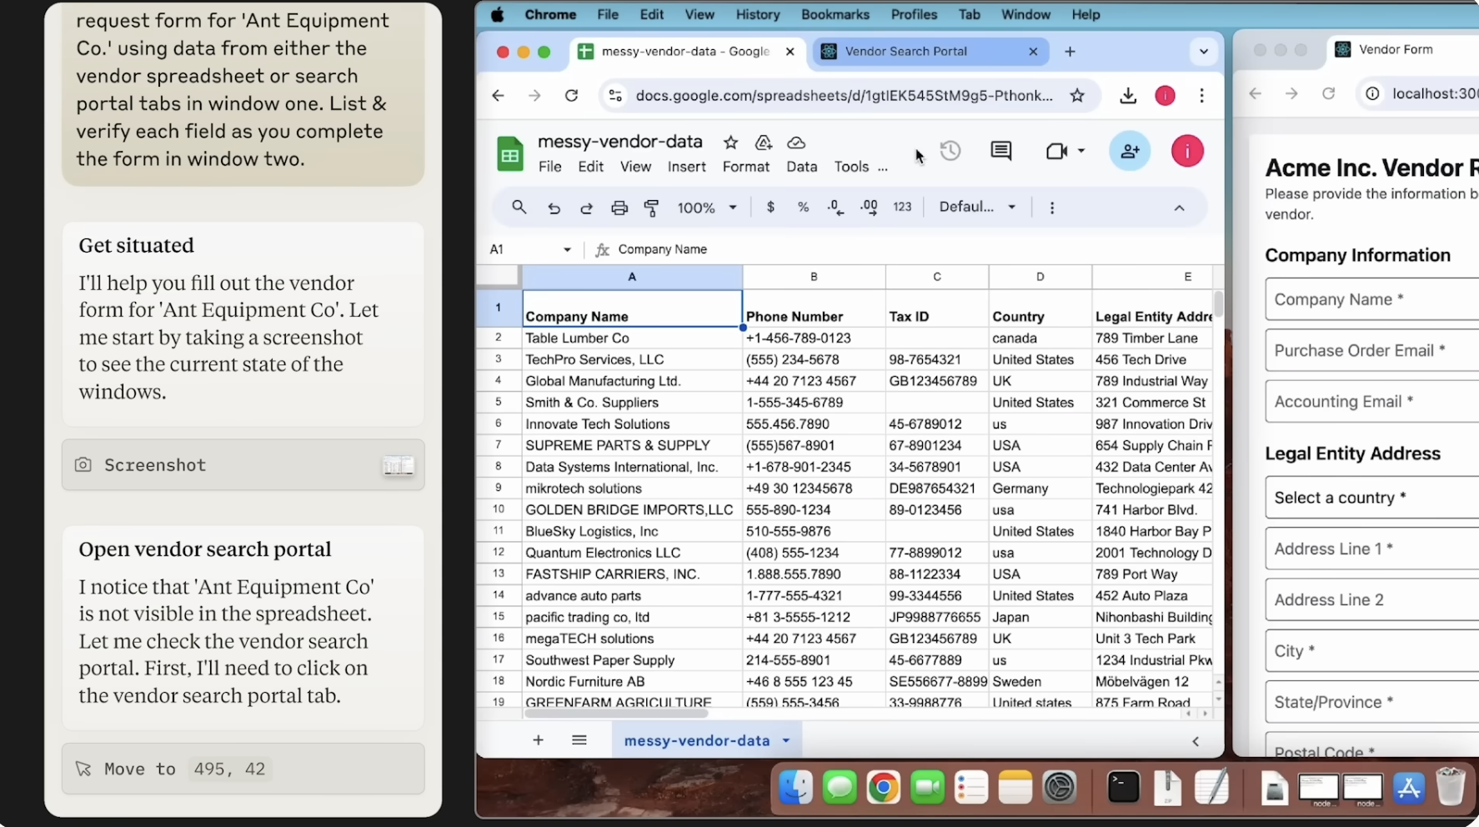Go back in the Chrome spreadsheet window
The width and height of the screenshot is (1479, 827).
tap(498, 95)
